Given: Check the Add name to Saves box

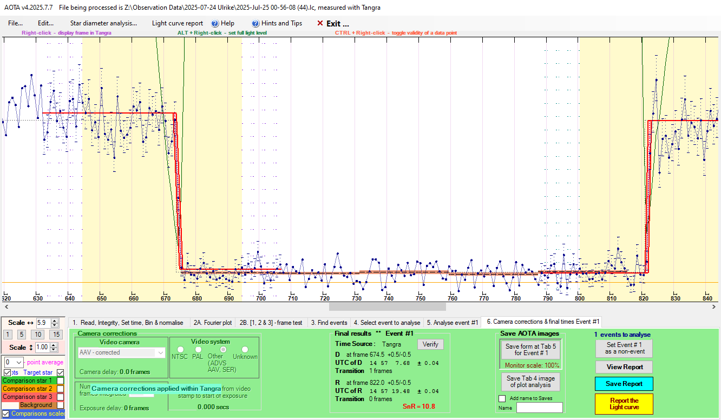Looking at the screenshot, I should (x=502, y=398).
